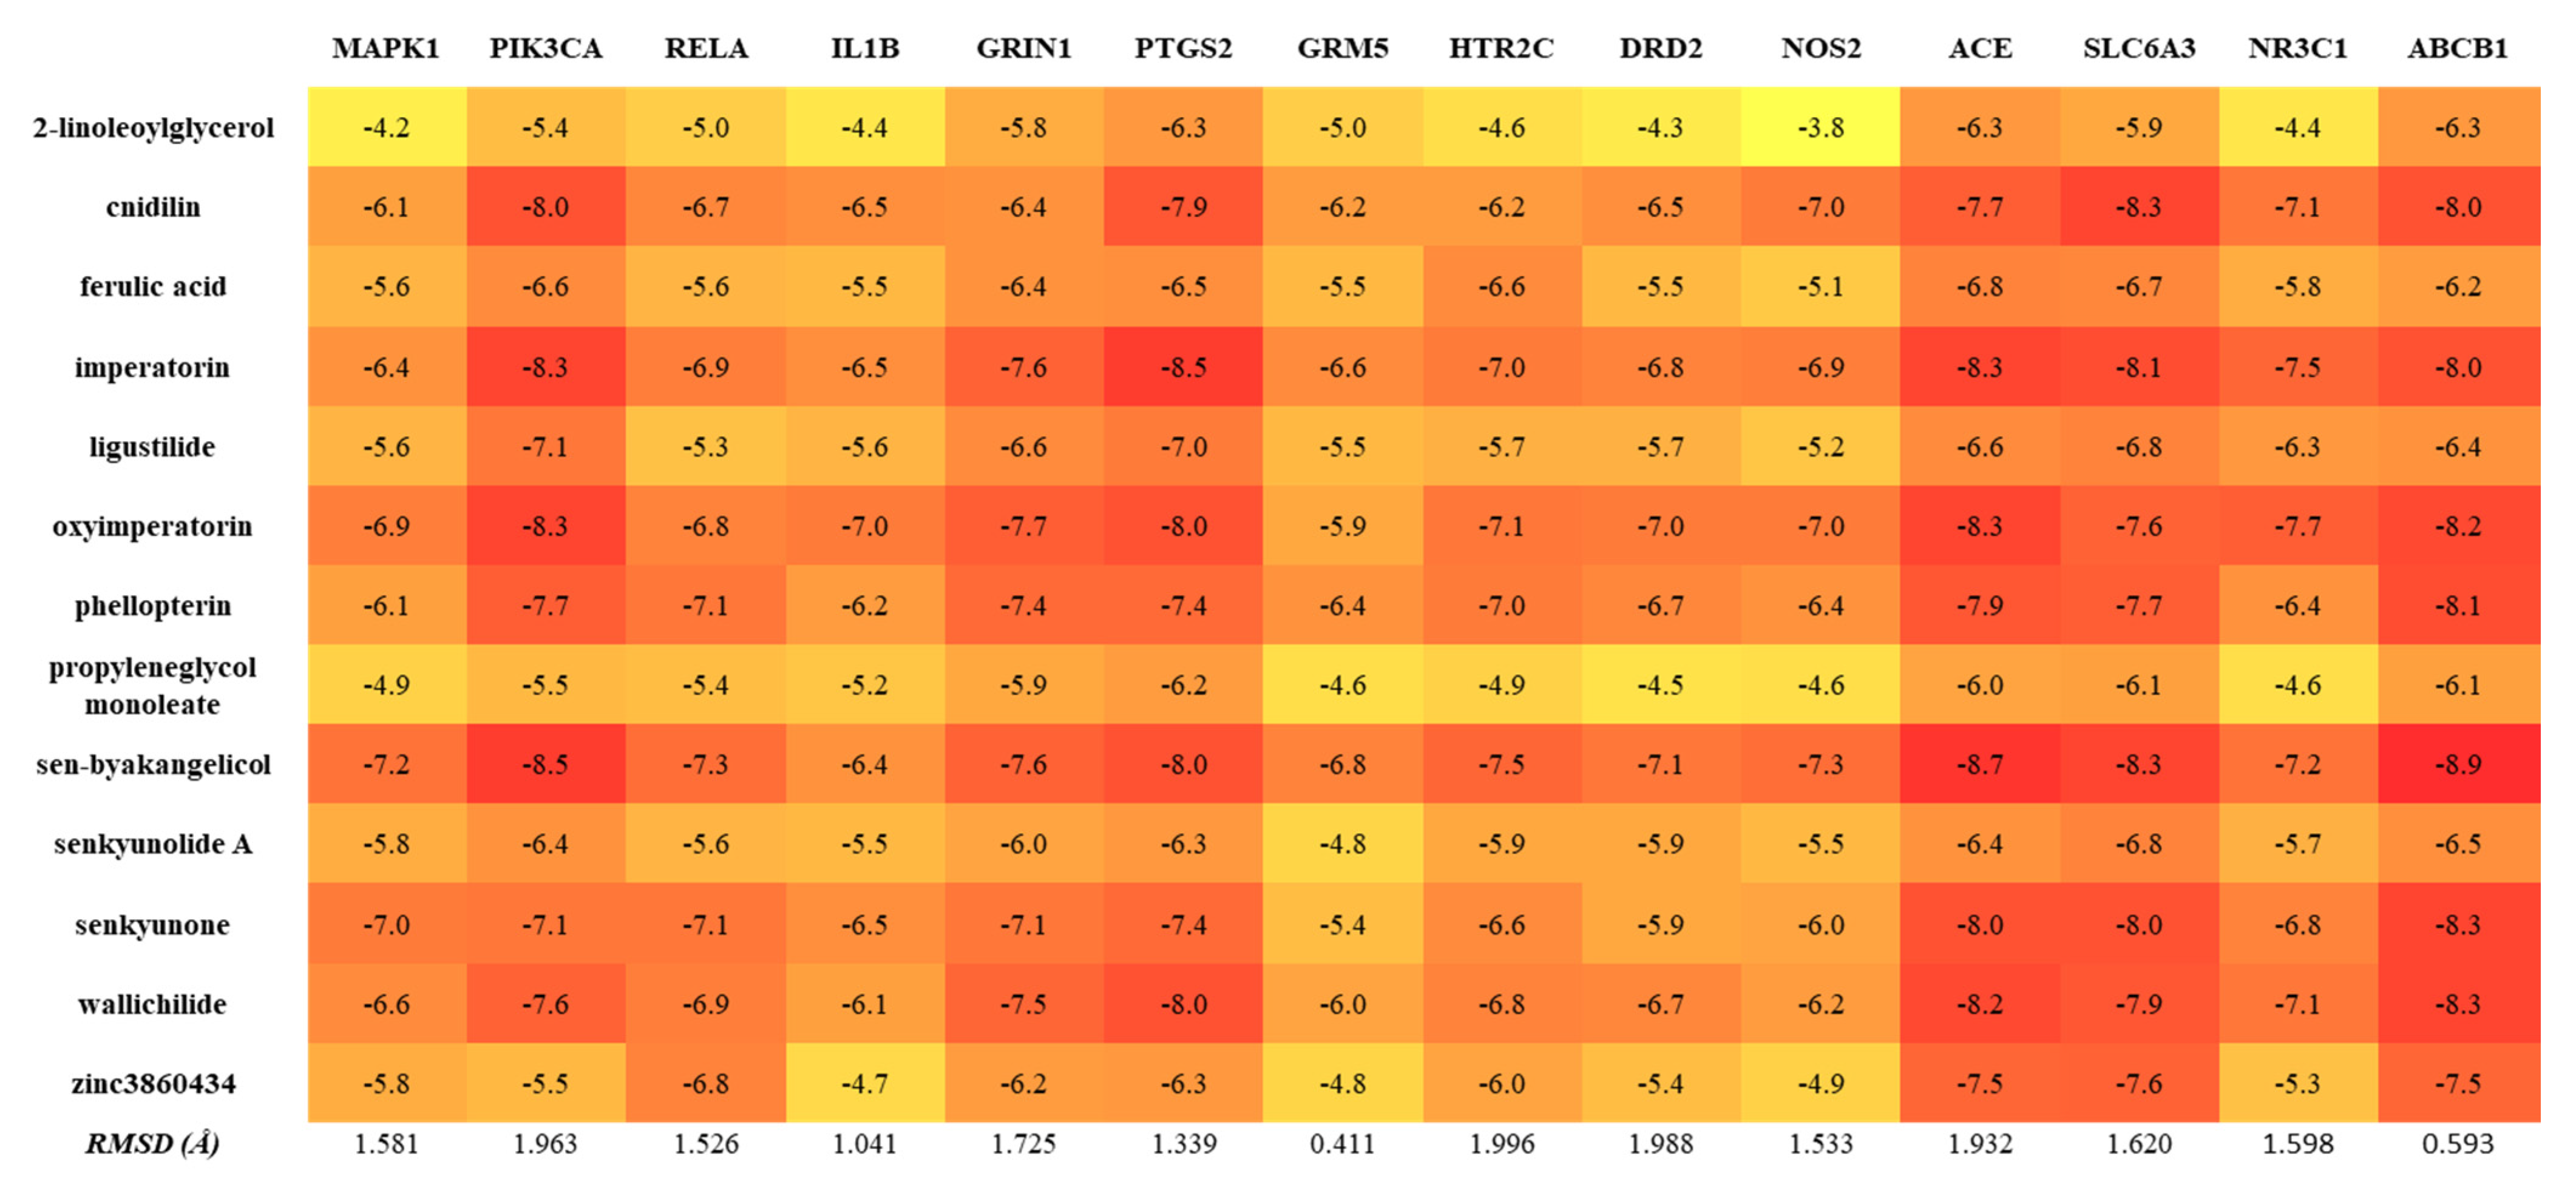Click the 0.411 RMSD value under GRM5
The image size is (2576, 1196).
click(x=1342, y=1143)
